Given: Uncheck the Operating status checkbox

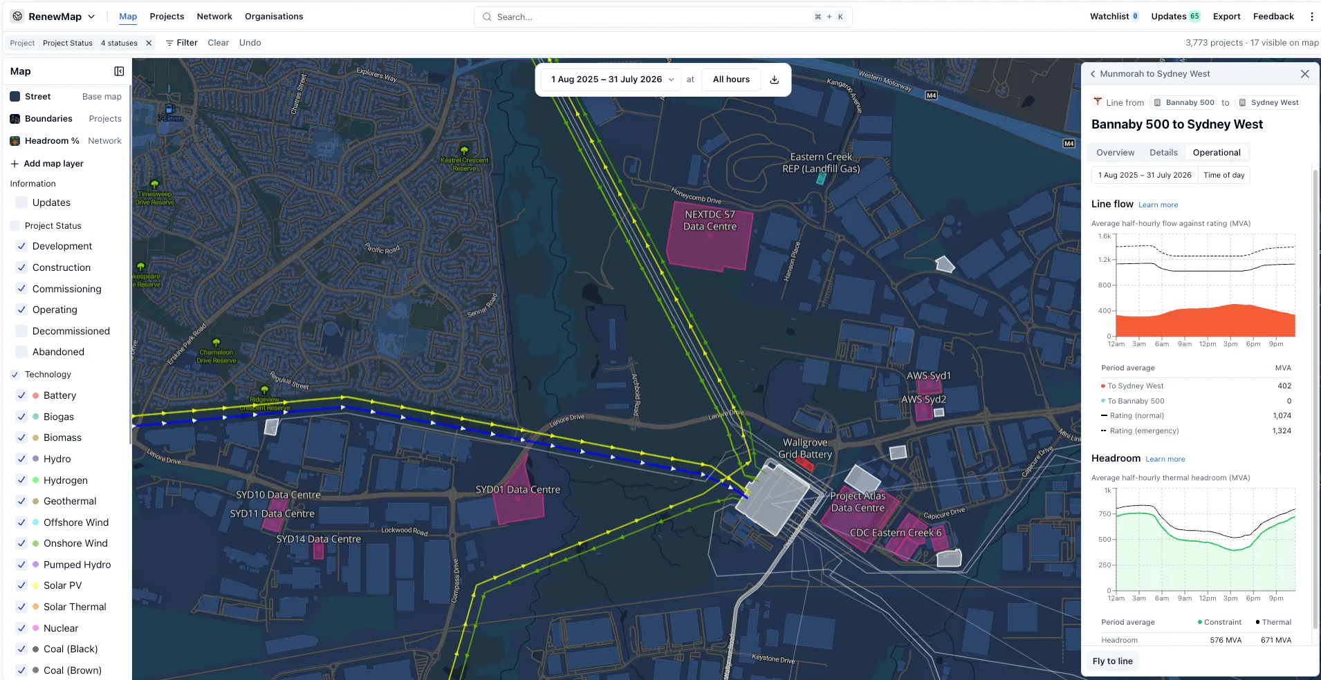Looking at the screenshot, I should (21, 310).
